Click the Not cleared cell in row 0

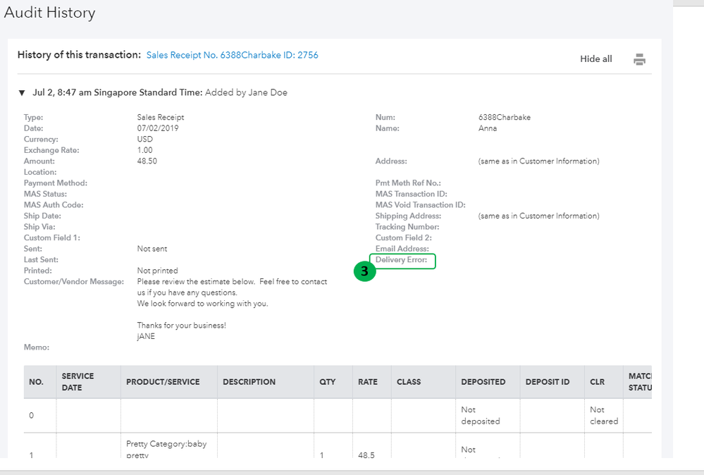[604, 415]
